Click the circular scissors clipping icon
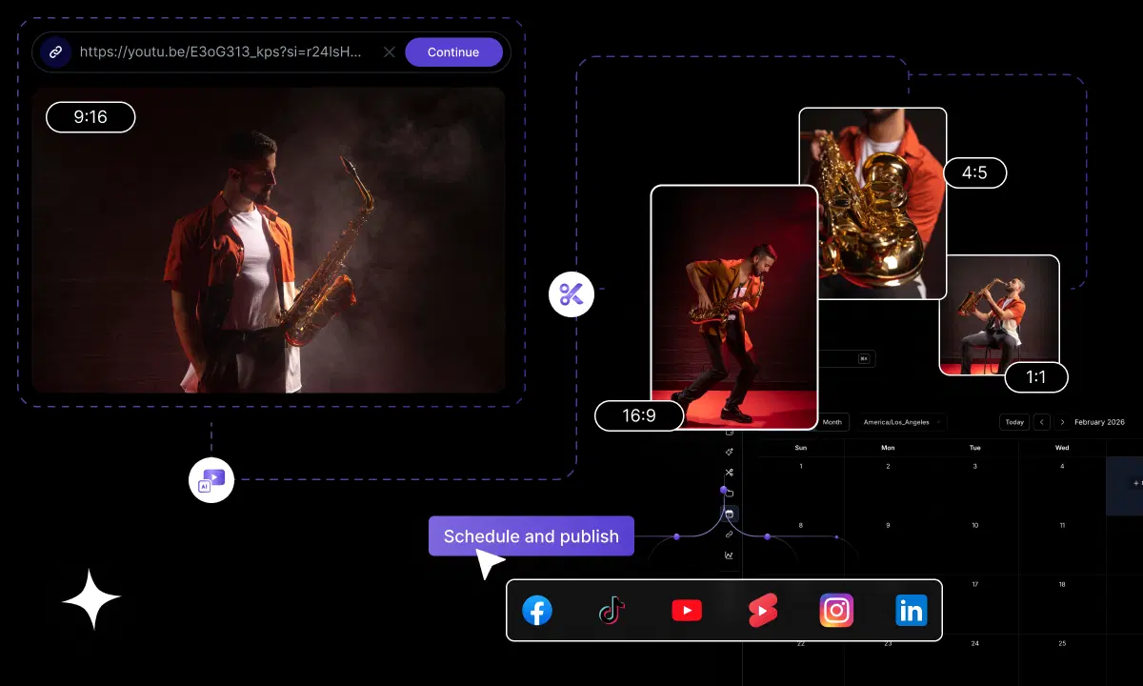The height and width of the screenshot is (686, 1143). click(x=571, y=294)
